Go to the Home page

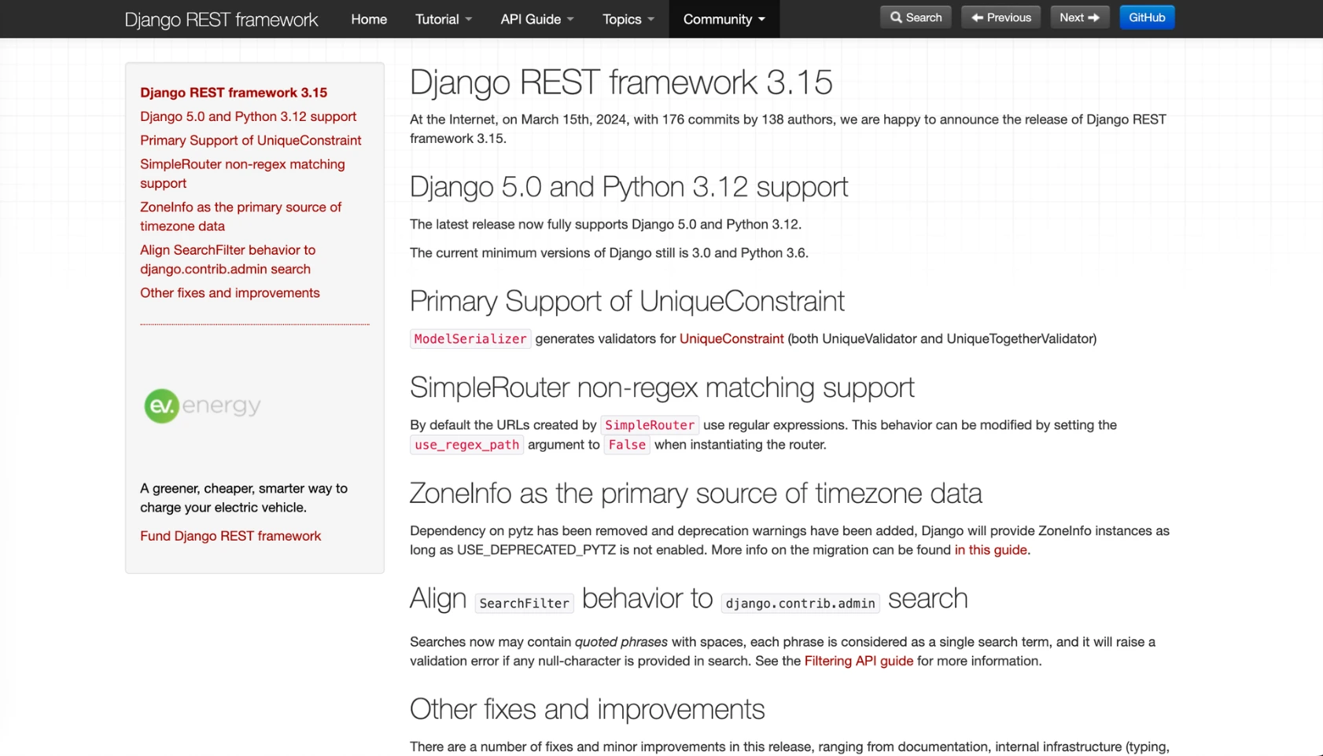[369, 19]
